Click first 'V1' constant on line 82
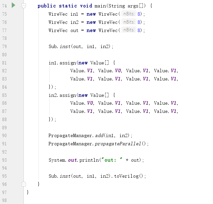Viewport: 213px width, 204px height. coord(90,71)
